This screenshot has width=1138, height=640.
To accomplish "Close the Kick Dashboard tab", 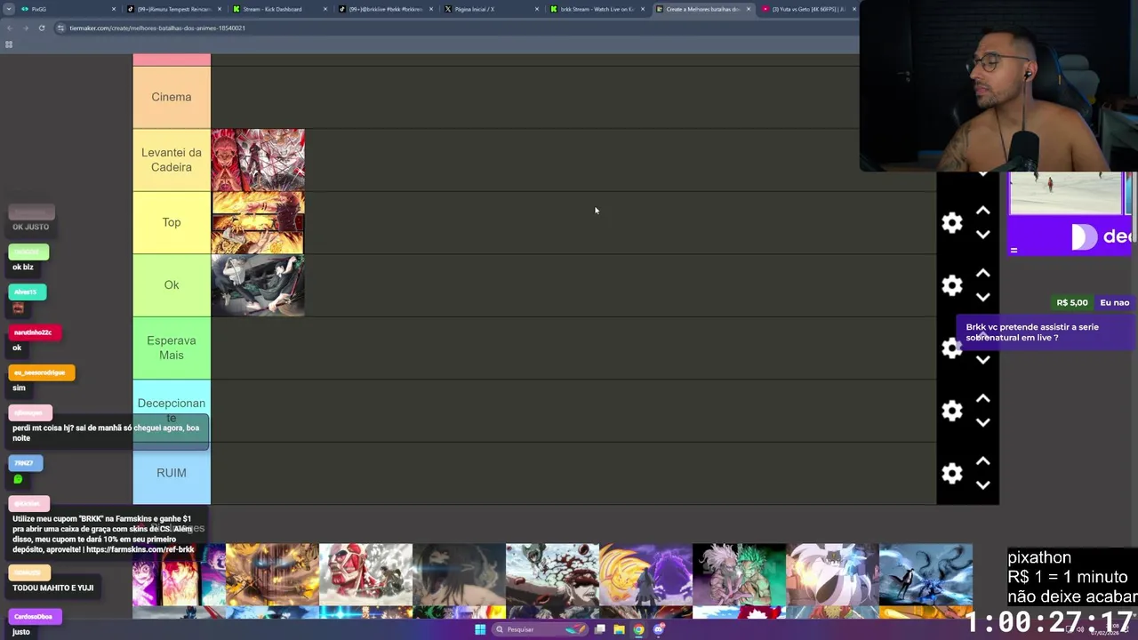I will (x=325, y=9).
